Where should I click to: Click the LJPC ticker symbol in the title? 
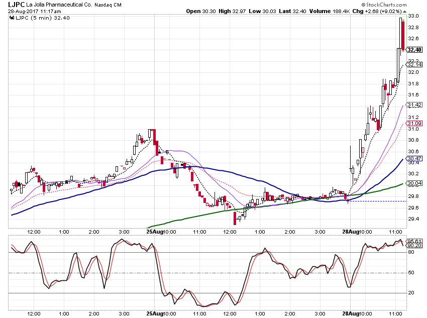click(x=17, y=5)
